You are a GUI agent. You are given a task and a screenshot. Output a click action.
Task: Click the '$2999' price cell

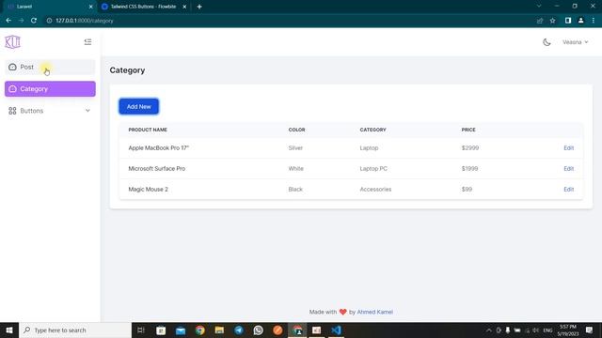click(470, 148)
